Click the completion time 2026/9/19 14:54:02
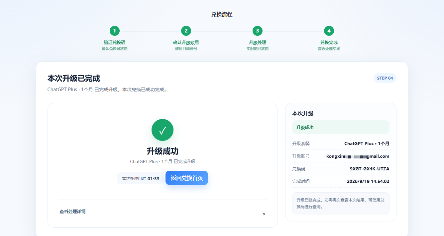444x236 pixels. pyautogui.click(x=368, y=181)
